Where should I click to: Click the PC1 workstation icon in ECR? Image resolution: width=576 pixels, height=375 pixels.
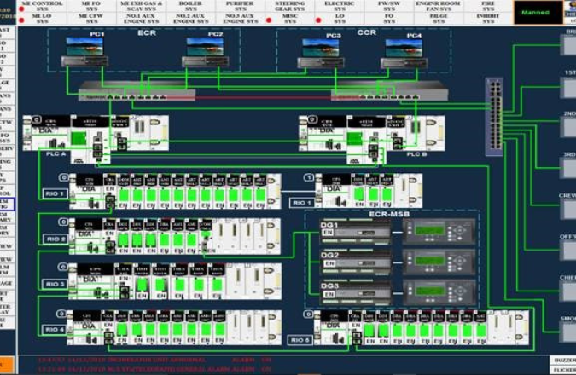[x=84, y=50]
